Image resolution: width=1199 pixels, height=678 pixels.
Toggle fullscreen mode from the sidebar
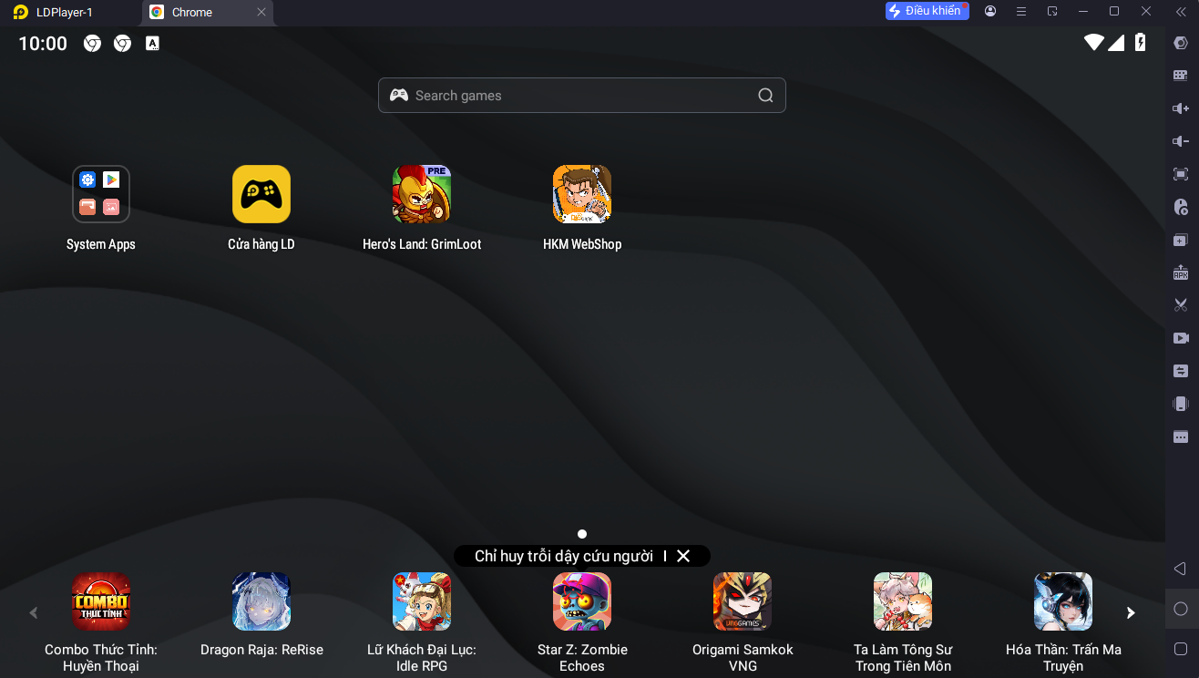[1181, 174]
